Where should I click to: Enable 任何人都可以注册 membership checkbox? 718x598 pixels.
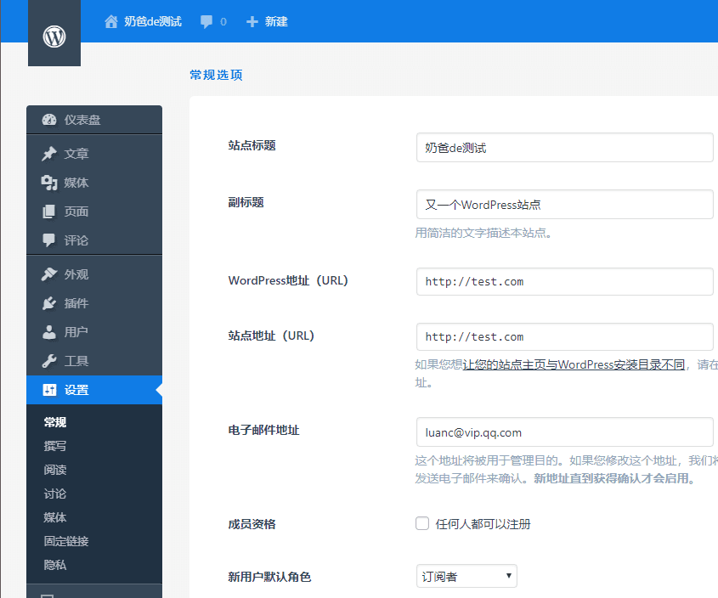click(x=422, y=524)
